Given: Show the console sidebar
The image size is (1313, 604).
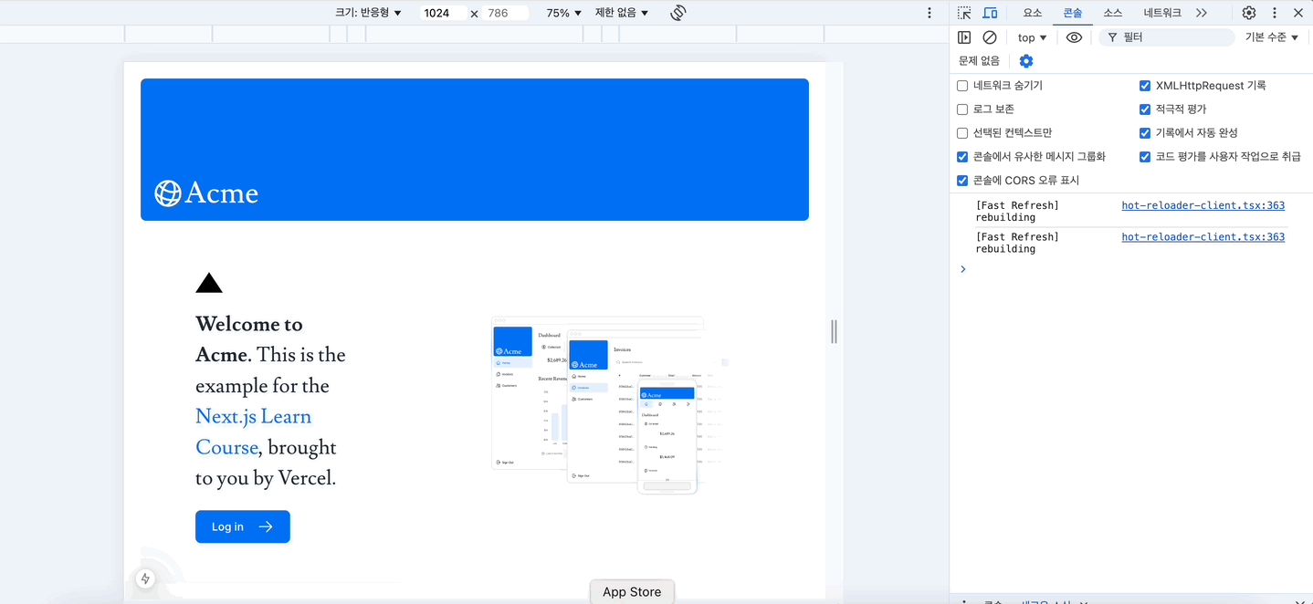Looking at the screenshot, I should 964,37.
